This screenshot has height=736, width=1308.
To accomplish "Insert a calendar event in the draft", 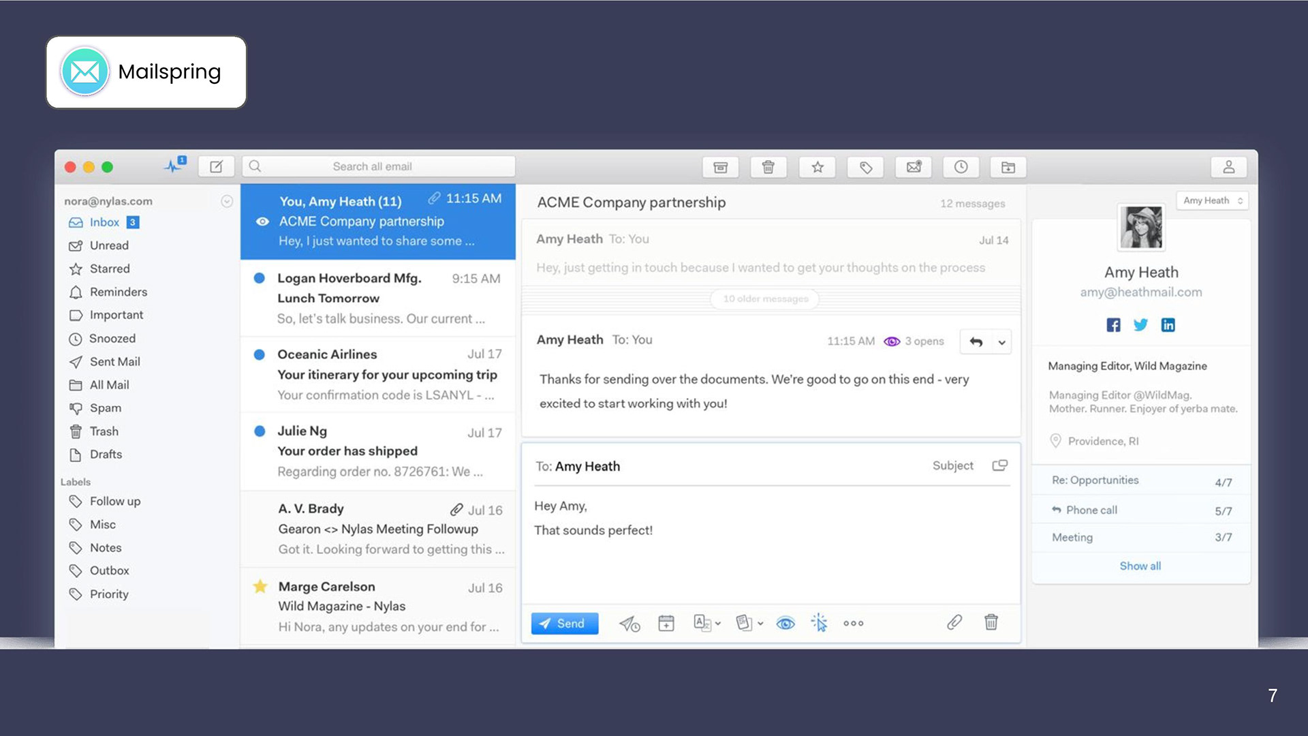I will (x=666, y=623).
